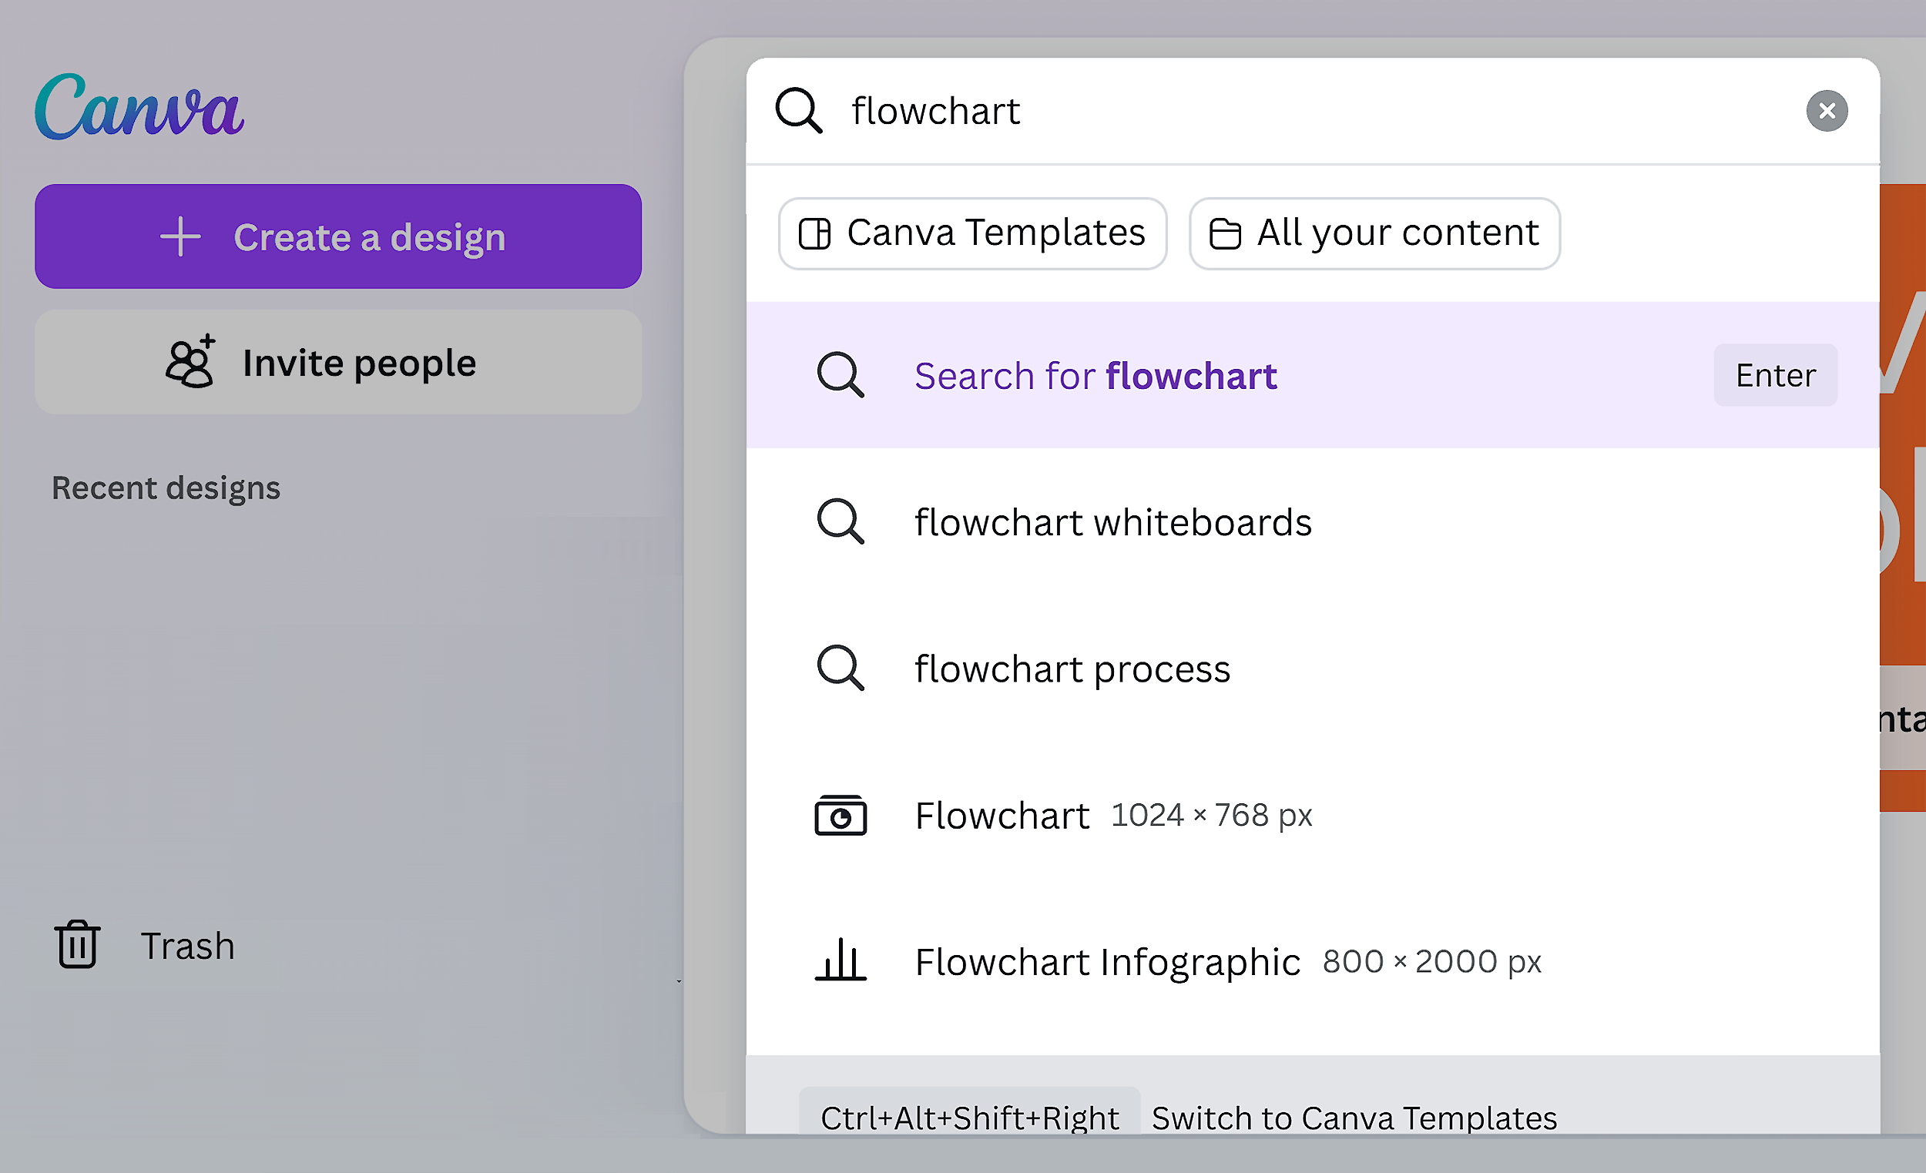Click the bar chart icon beside Flowchart Infographic

pos(841,961)
